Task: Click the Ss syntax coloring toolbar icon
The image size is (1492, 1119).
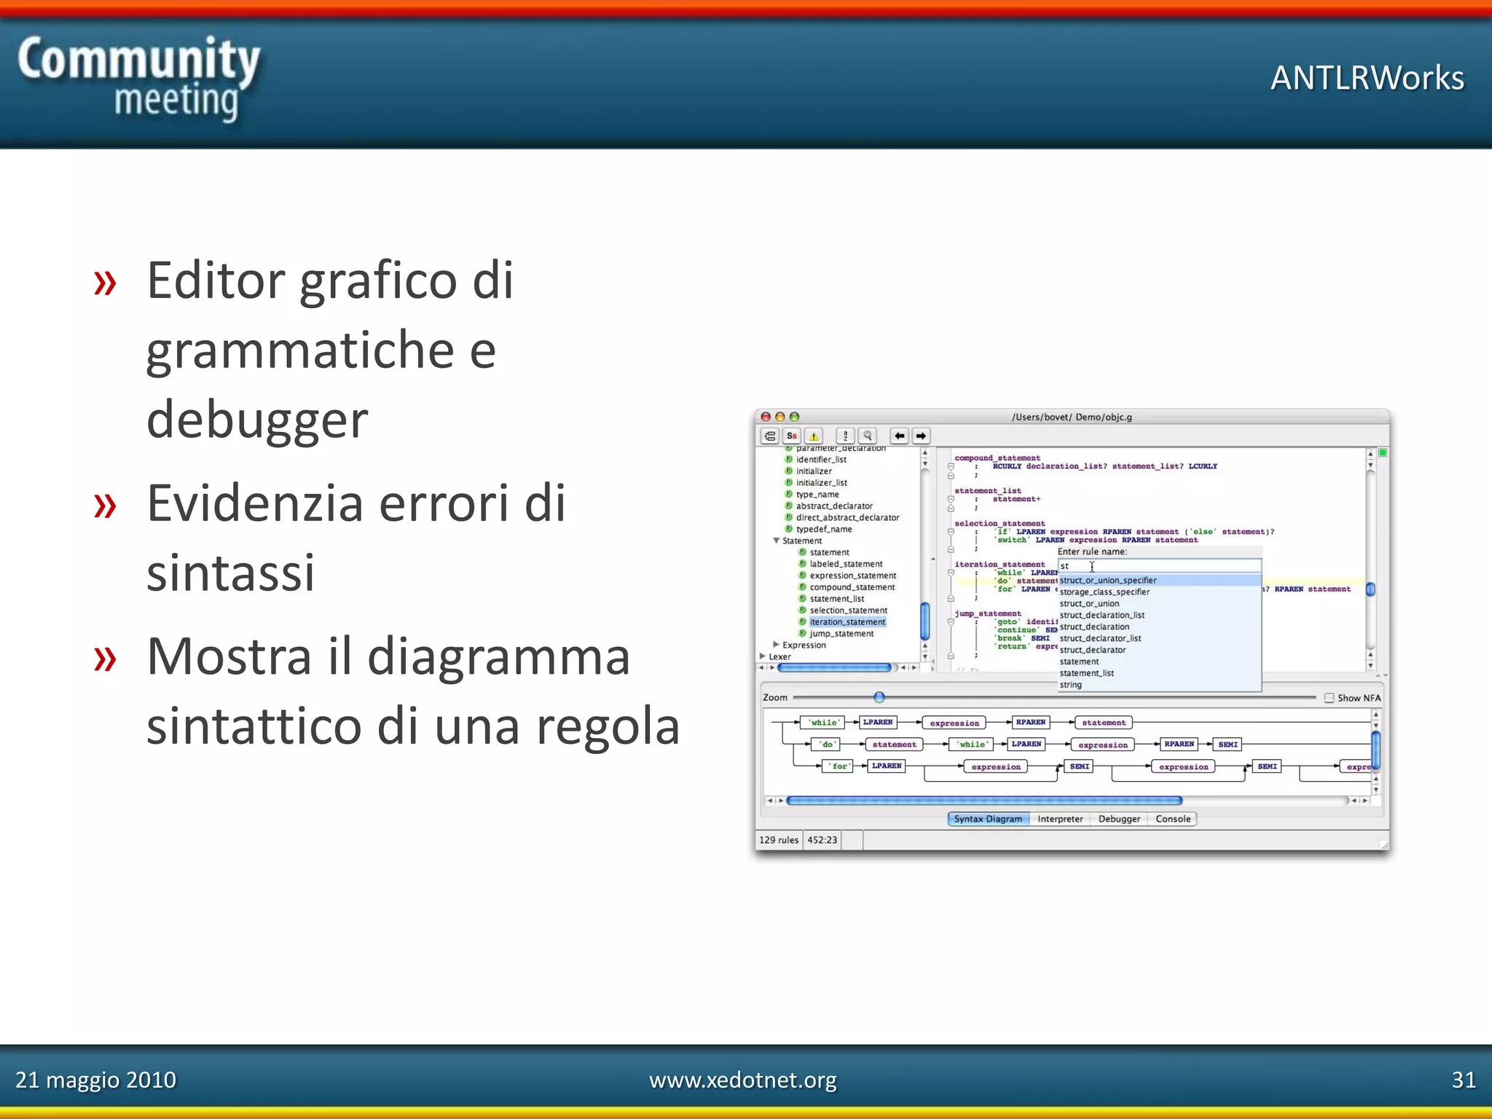Action: click(791, 436)
